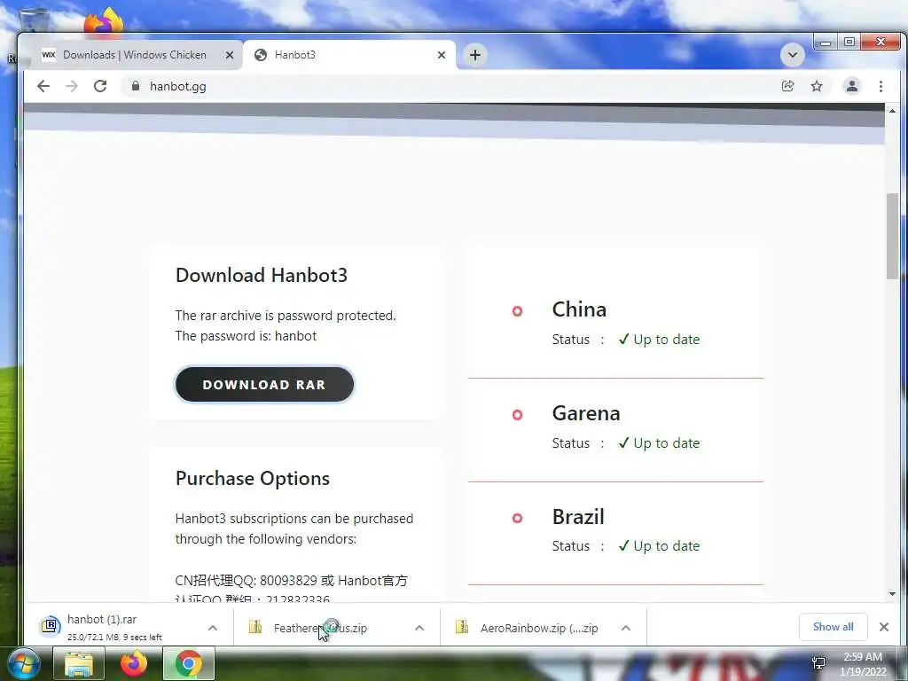The width and height of the screenshot is (908, 681).
Task: Share this page icon in address bar
Action: [787, 86]
